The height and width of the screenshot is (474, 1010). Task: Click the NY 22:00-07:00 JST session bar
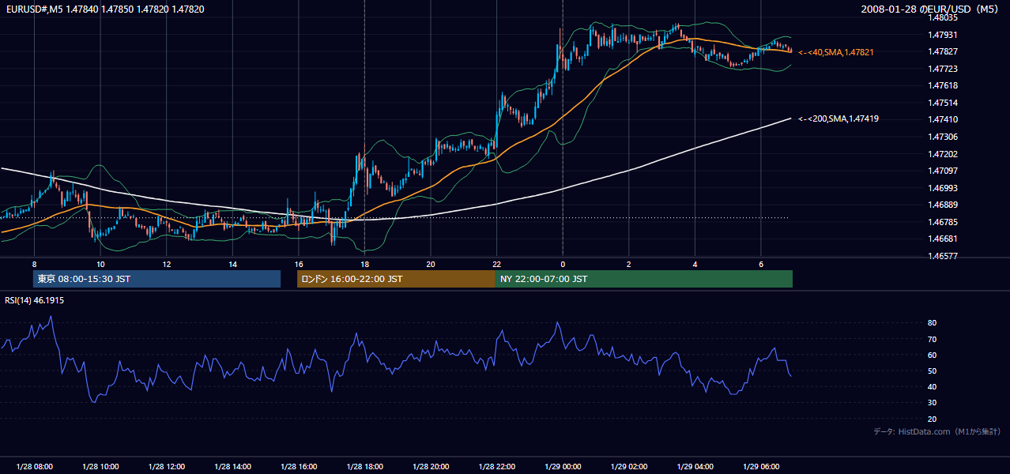(644, 279)
